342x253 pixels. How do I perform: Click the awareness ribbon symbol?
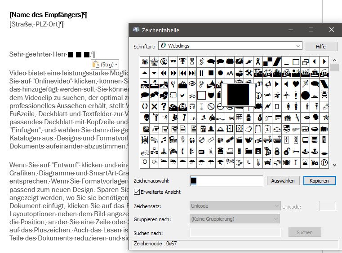pos(258,62)
